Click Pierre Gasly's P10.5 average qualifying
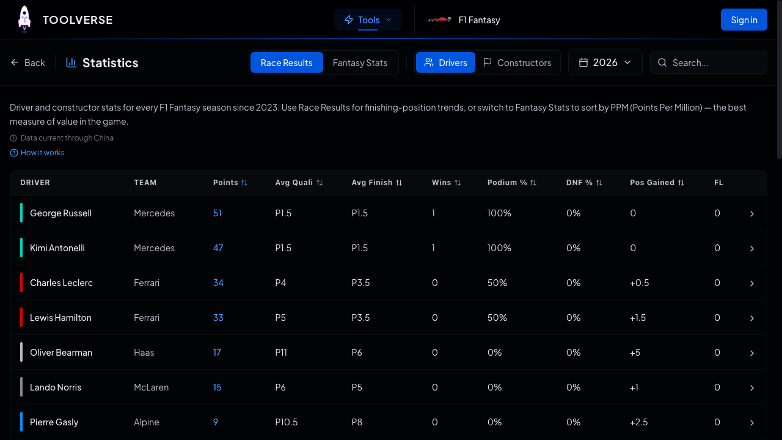 click(287, 422)
